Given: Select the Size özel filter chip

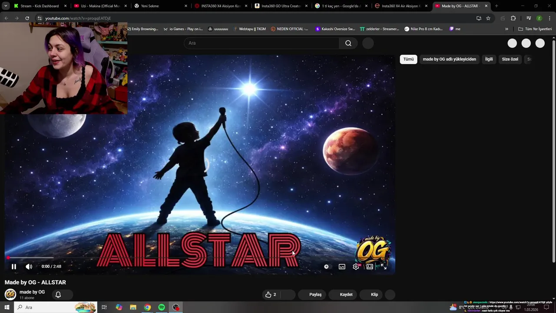Looking at the screenshot, I should [510, 59].
